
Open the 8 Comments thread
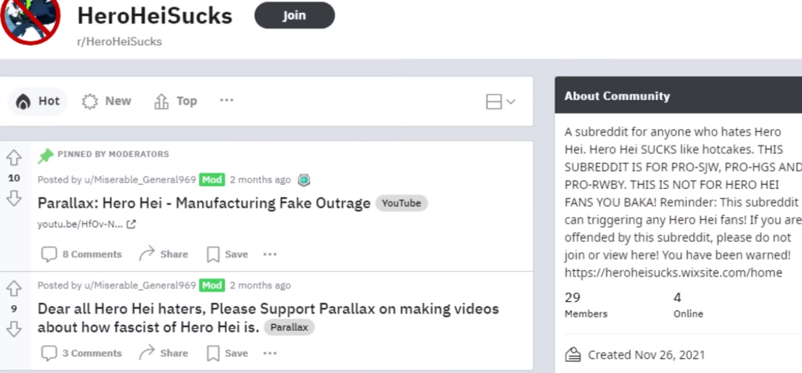82,254
